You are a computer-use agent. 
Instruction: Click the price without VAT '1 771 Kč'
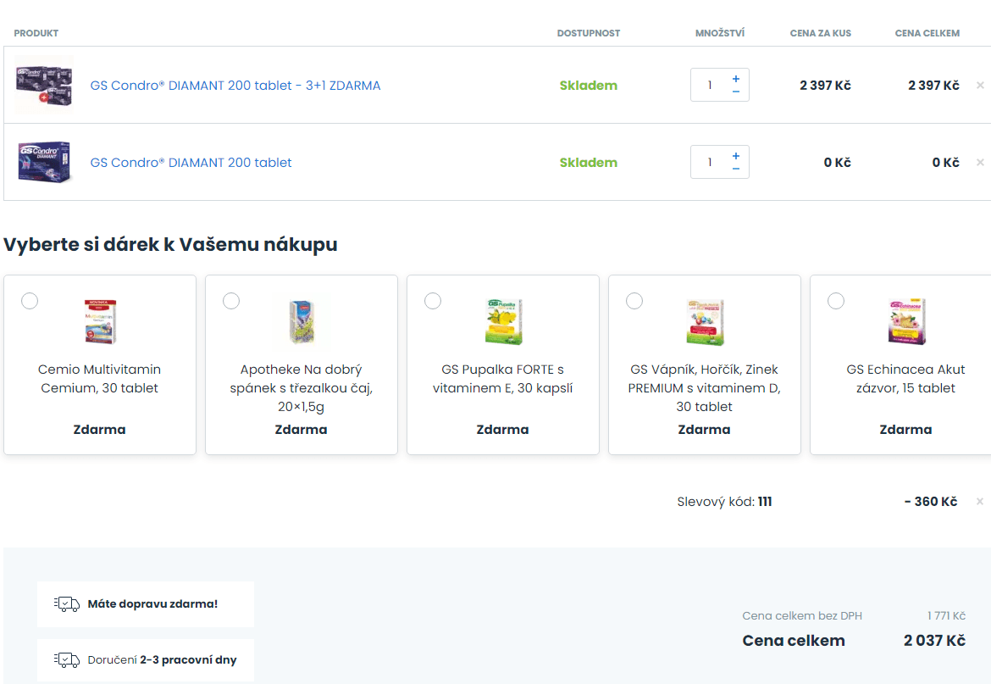946,615
